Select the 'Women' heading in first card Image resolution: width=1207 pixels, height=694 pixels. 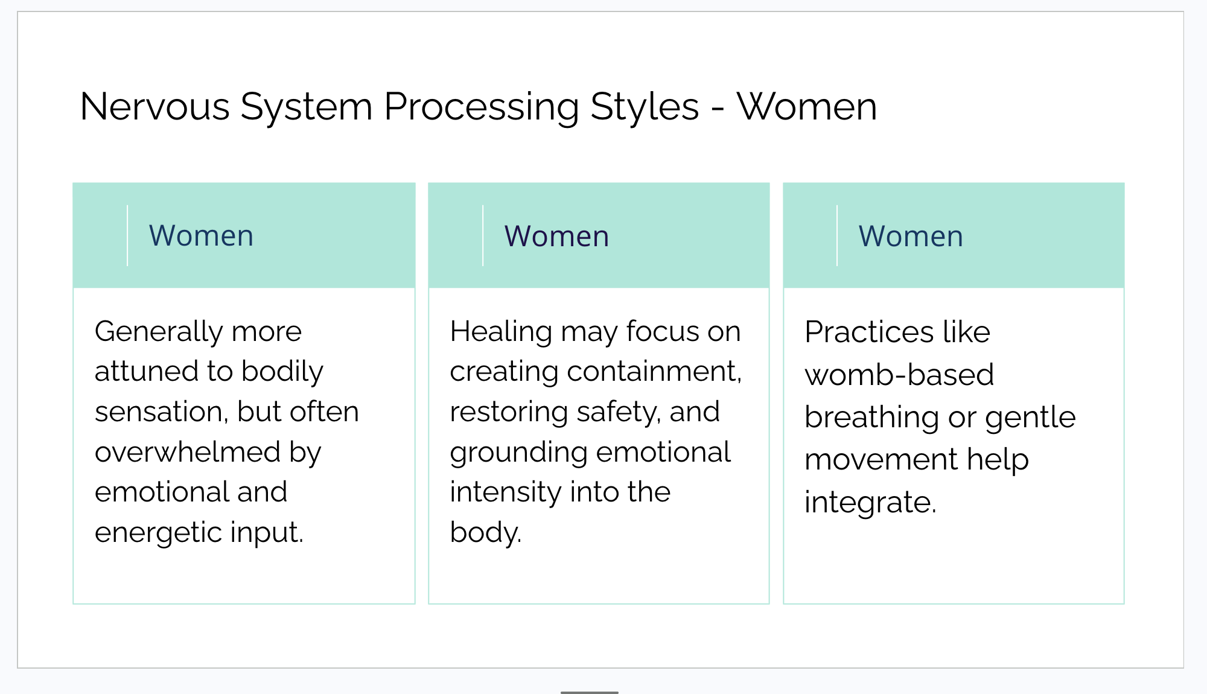tap(201, 235)
